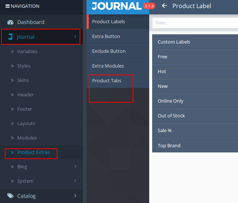
Task: Click the Journal logo in header
Action: click(x=116, y=6)
